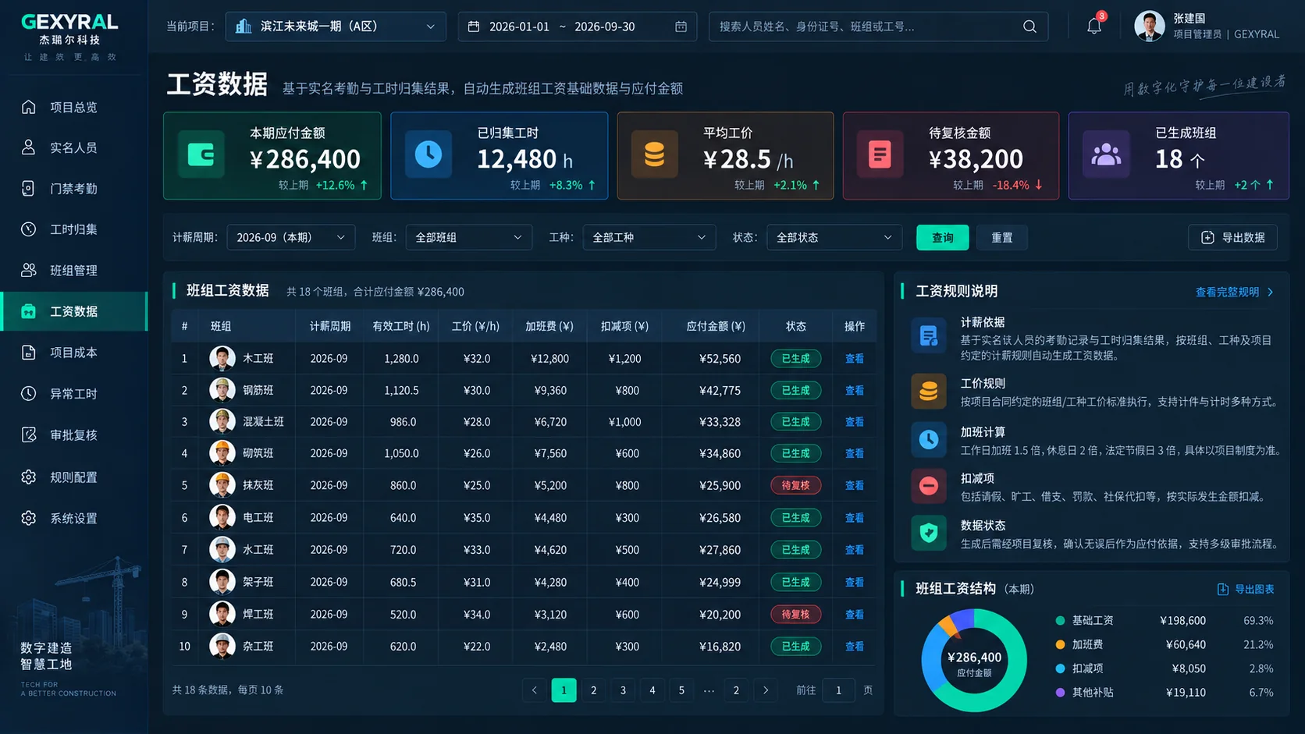Open 门禁考勤 in the sidebar

click(73, 189)
